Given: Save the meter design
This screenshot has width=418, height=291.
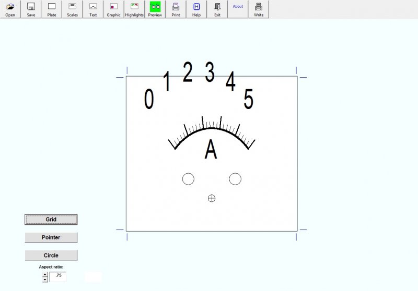Looking at the screenshot, I should 31,9.
